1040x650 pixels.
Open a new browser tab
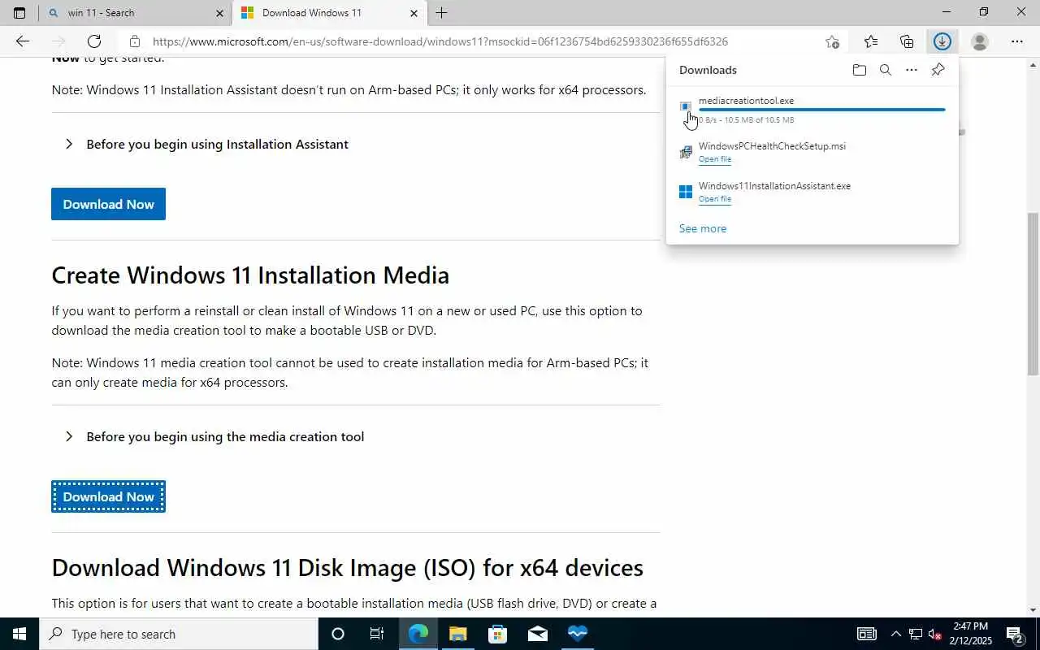click(441, 13)
